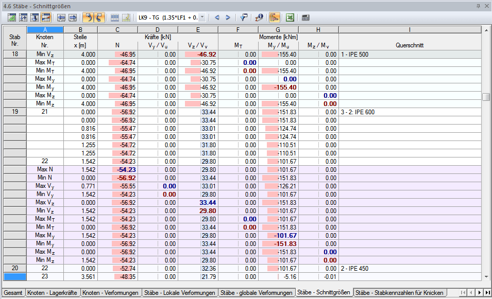Select the Stäbe - globale Verformungen tab

257,293
